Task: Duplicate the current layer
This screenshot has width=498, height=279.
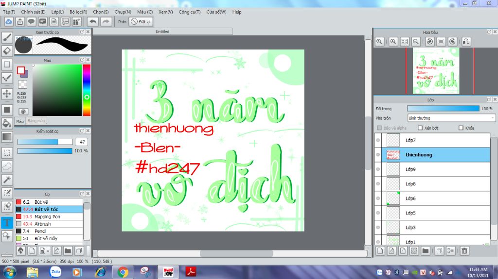Action: pos(439,251)
